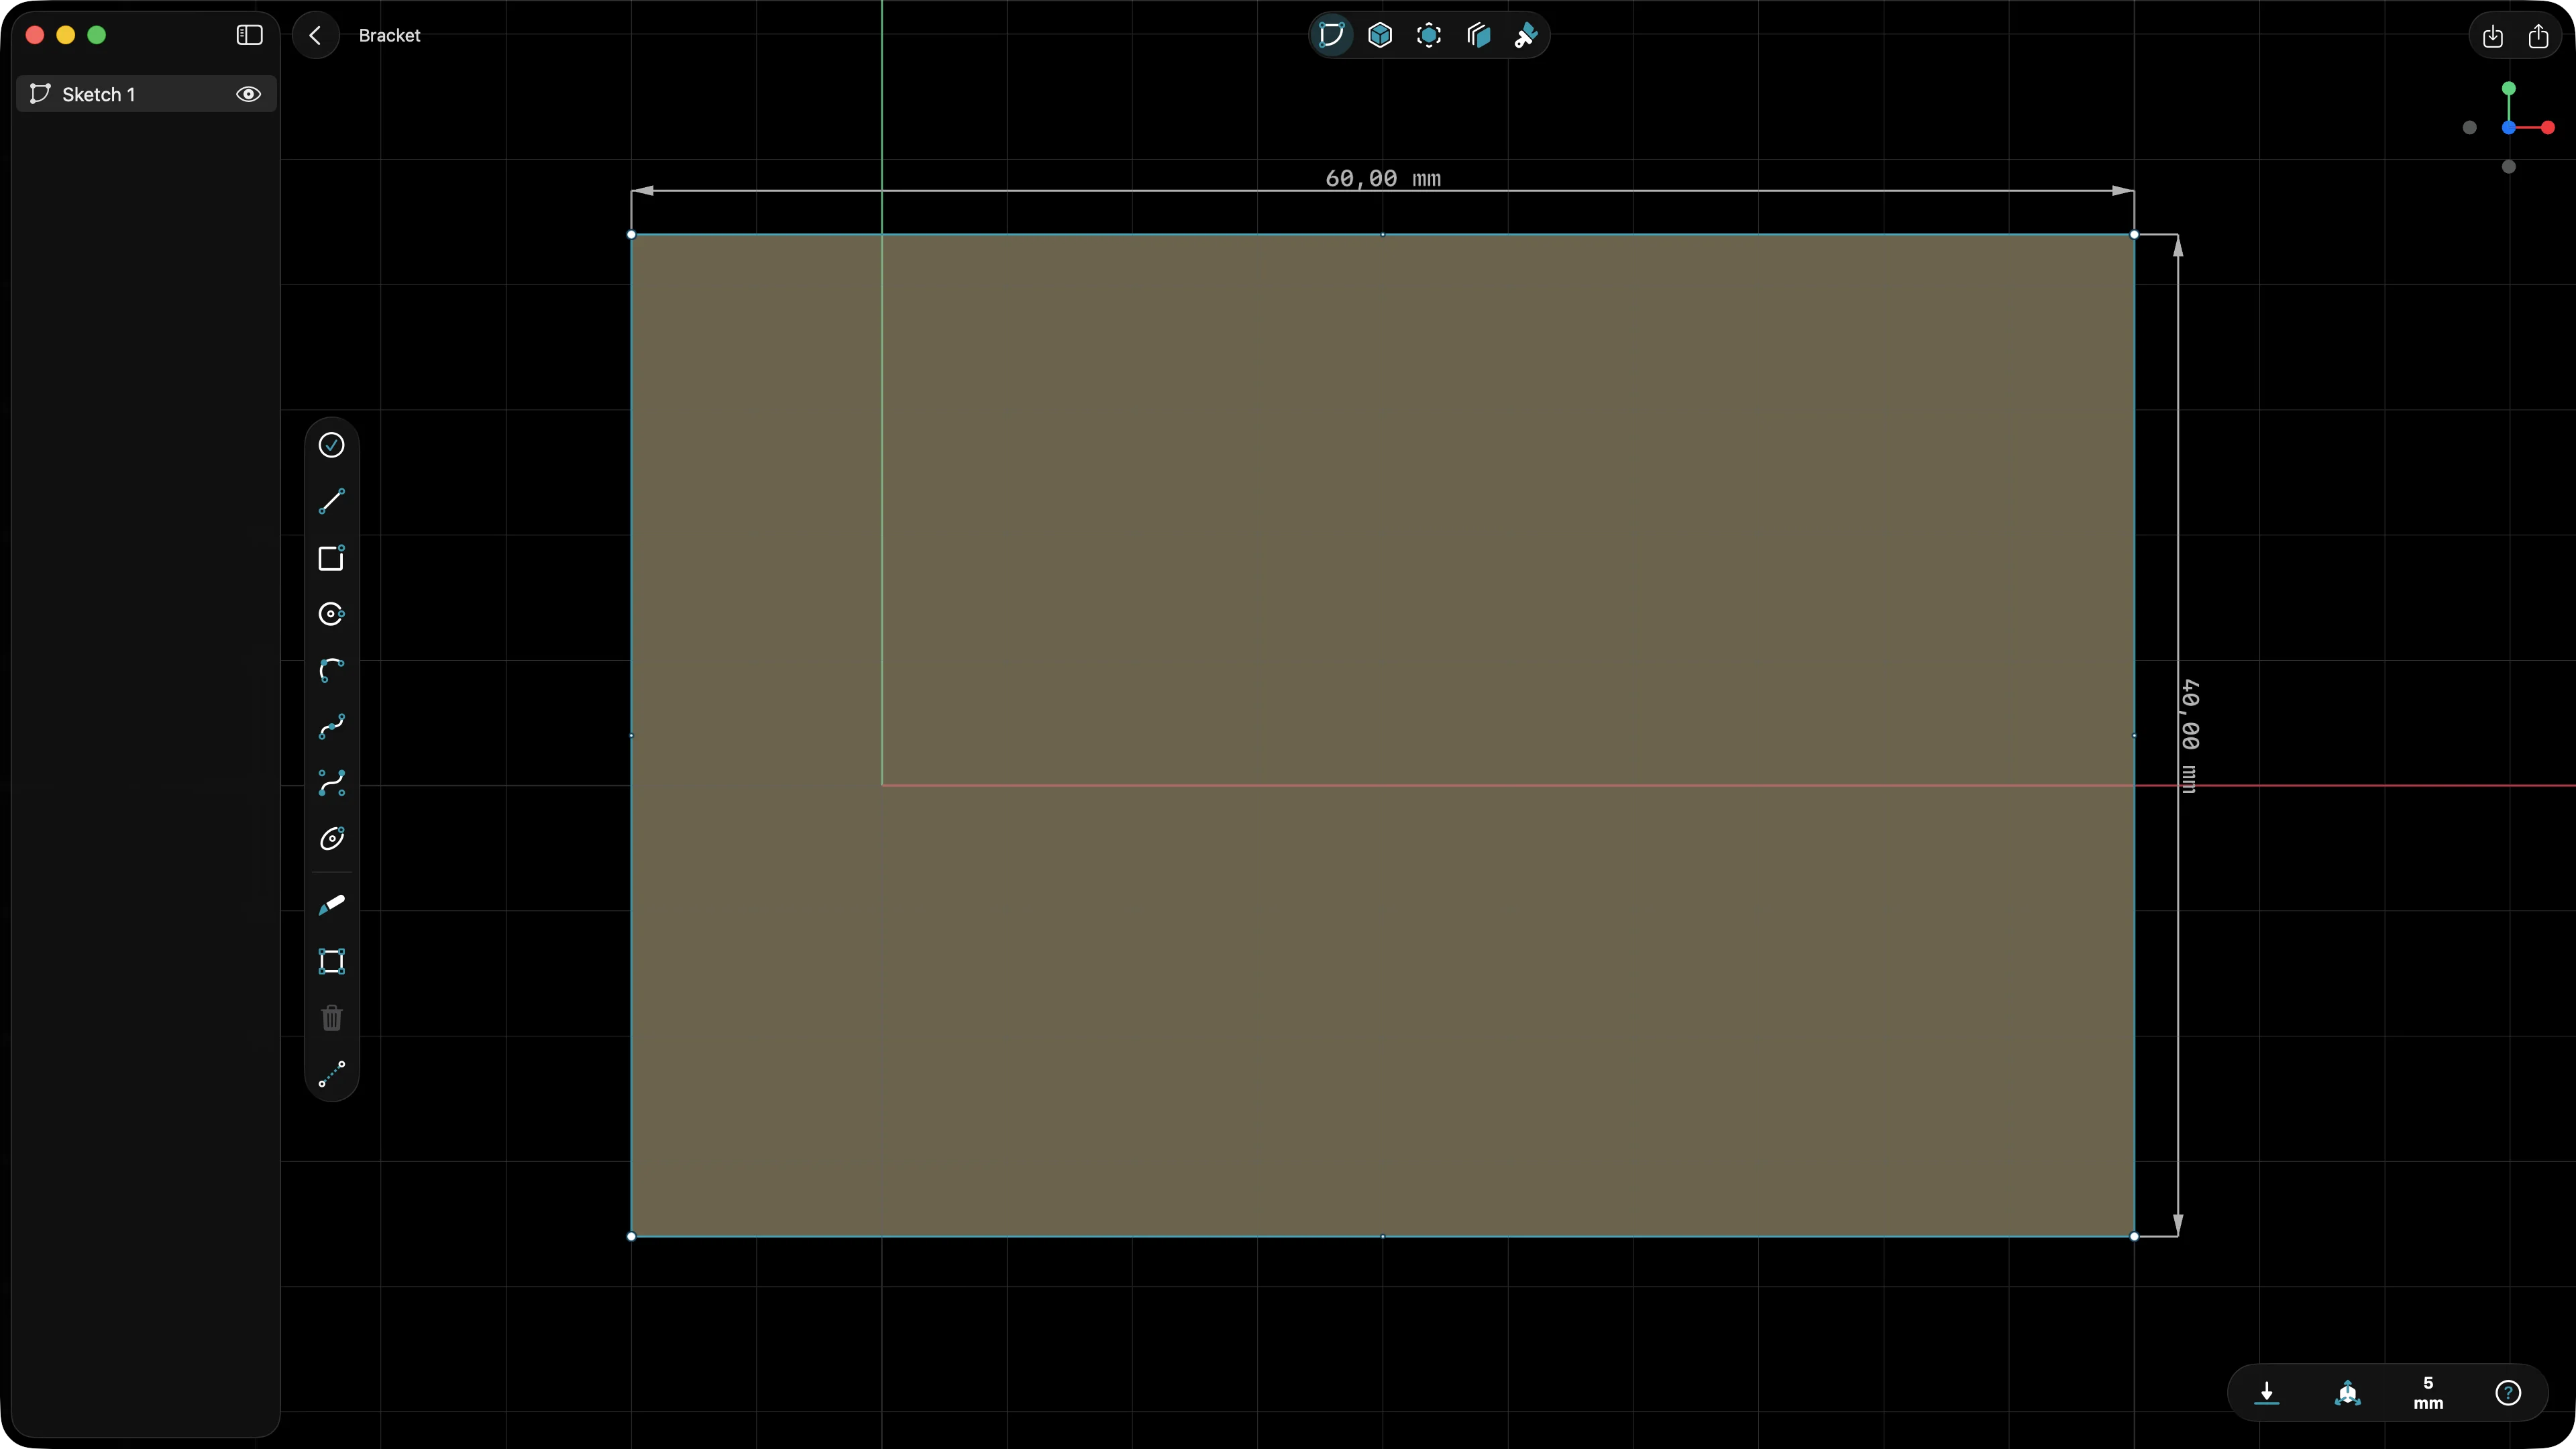Image resolution: width=2576 pixels, height=1449 pixels.
Task: Click the download-to-ground arrow icon
Action: [2266, 1392]
